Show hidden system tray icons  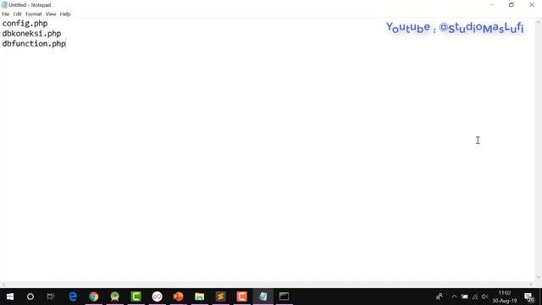point(454,297)
